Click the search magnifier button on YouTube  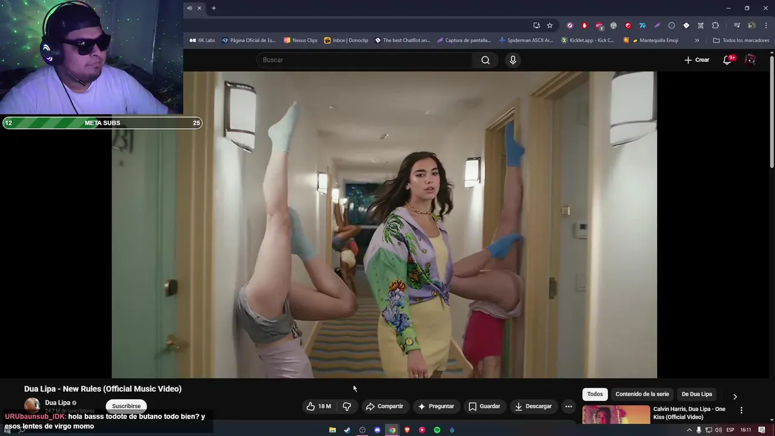[486, 60]
